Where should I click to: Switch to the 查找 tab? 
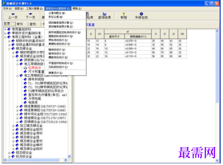[x=33, y=24]
